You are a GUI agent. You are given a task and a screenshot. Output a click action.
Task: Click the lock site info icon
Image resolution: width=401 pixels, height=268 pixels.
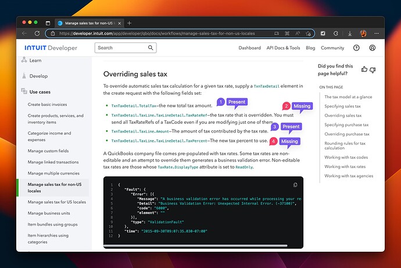tap(53, 34)
